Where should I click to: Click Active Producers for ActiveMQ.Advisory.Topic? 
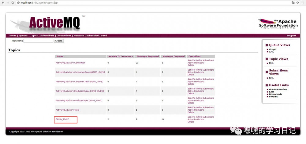coord(196,110)
